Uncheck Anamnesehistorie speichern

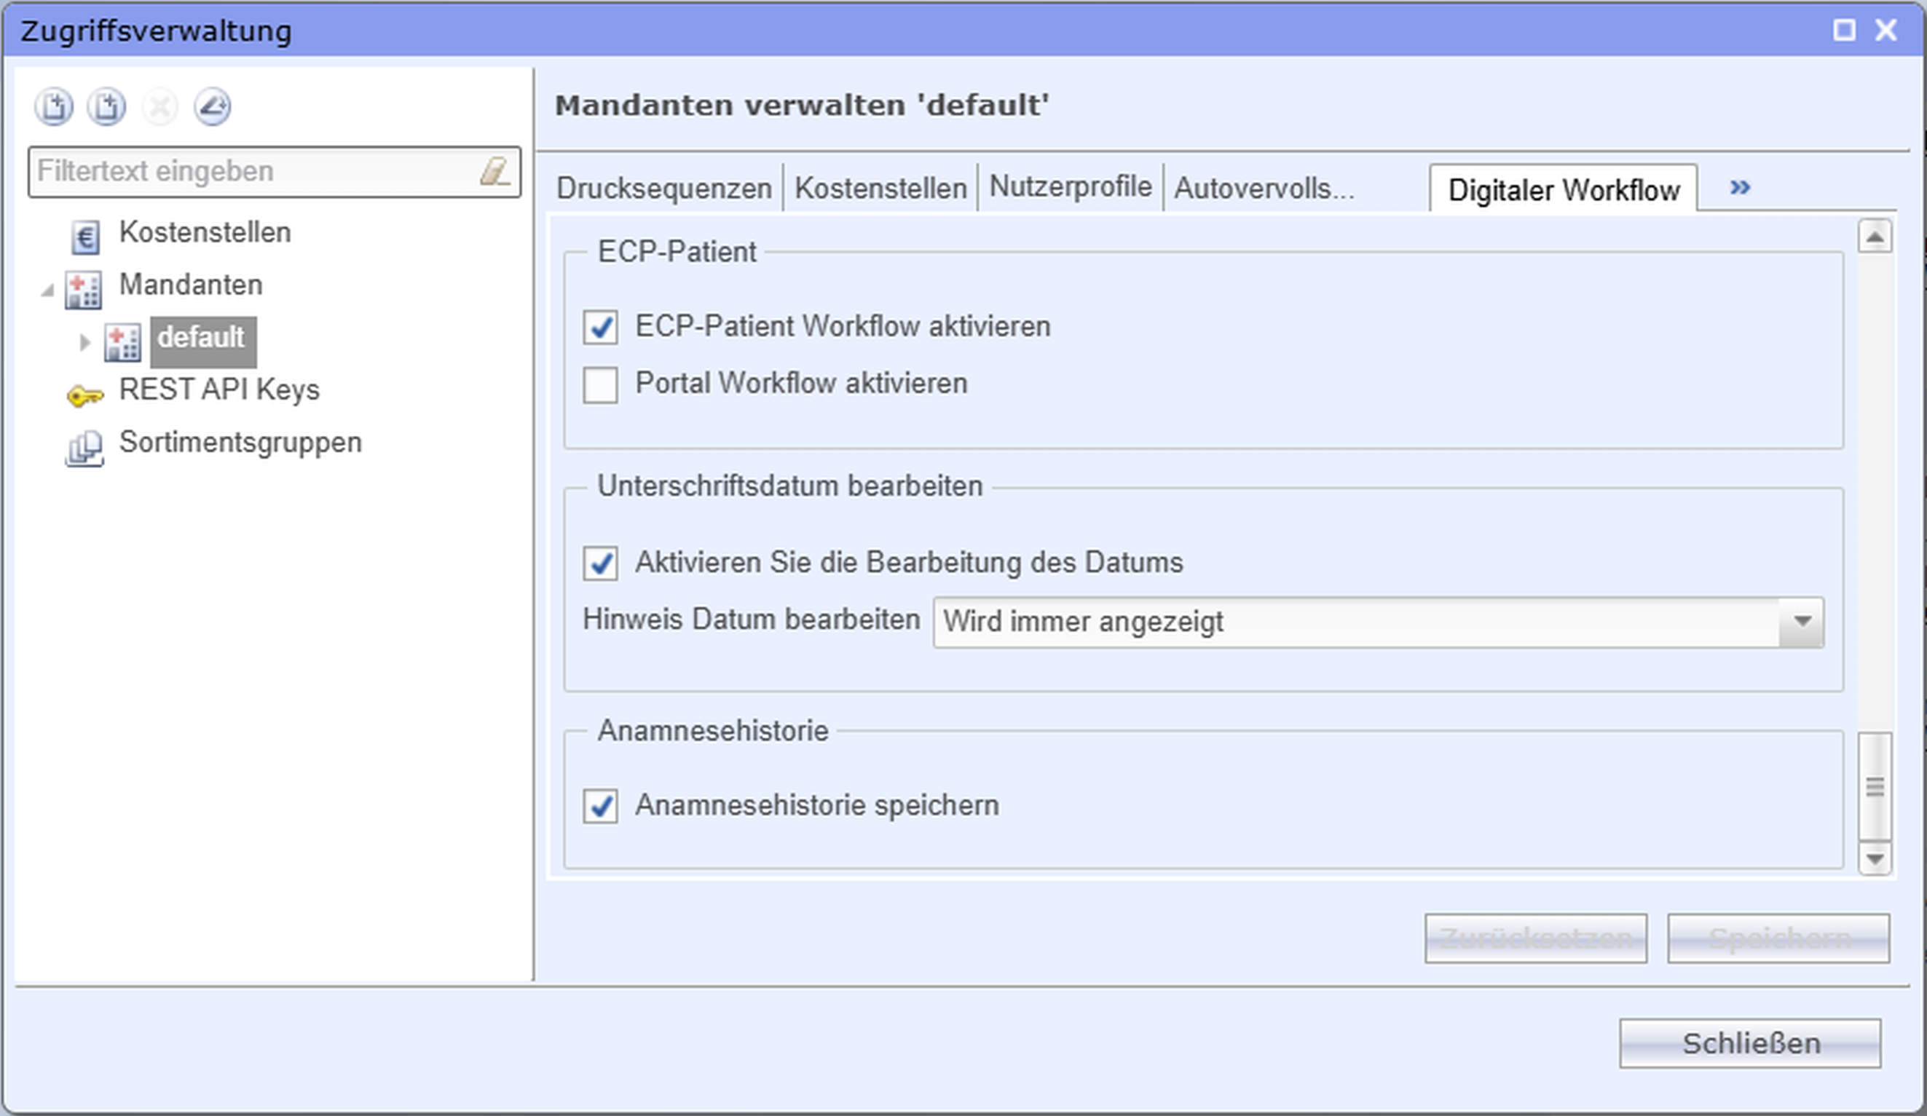[x=601, y=807]
